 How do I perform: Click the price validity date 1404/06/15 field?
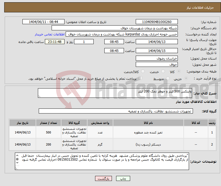point(156,51)
